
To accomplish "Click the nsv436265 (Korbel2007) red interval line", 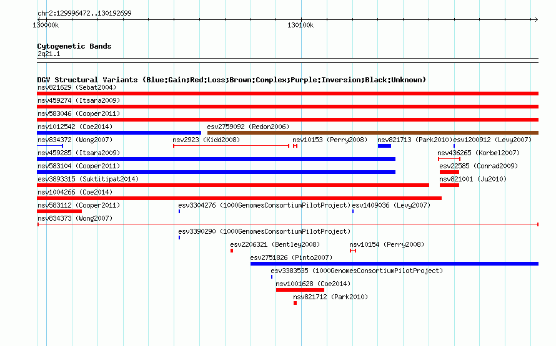I will (449, 159).
